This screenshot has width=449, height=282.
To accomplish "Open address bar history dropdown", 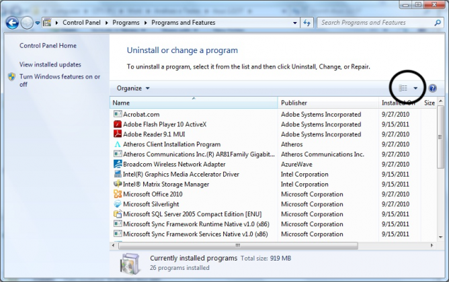I will pyautogui.click(x=294, y=23).
